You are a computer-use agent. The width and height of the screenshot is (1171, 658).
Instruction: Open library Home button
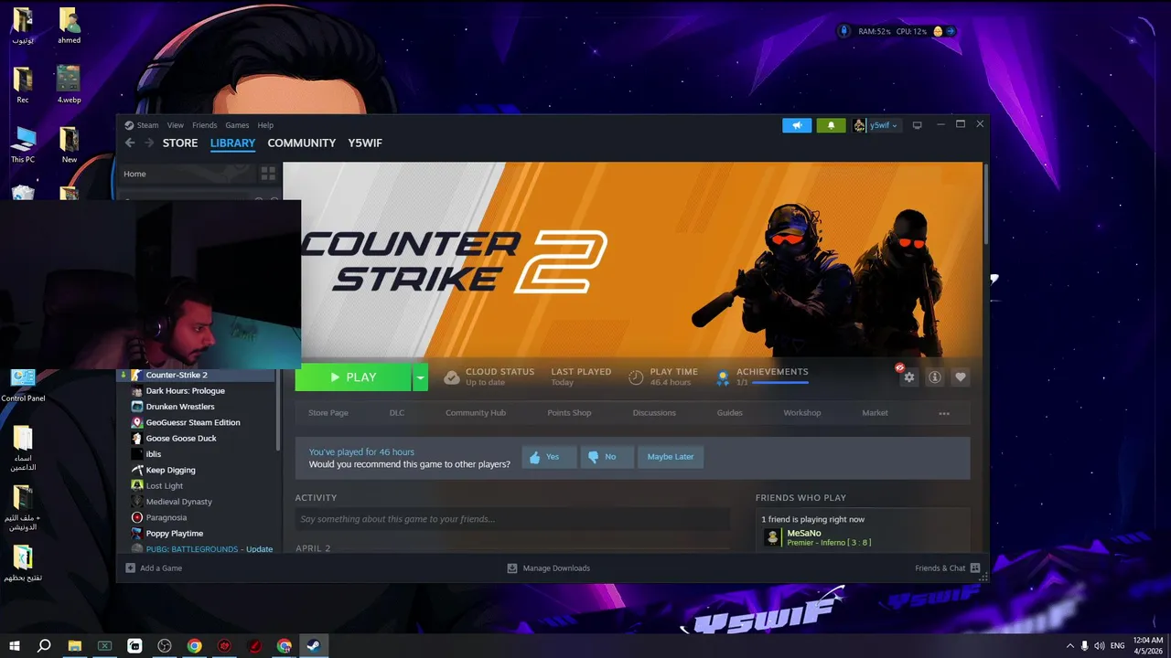(x=134, y=174)
